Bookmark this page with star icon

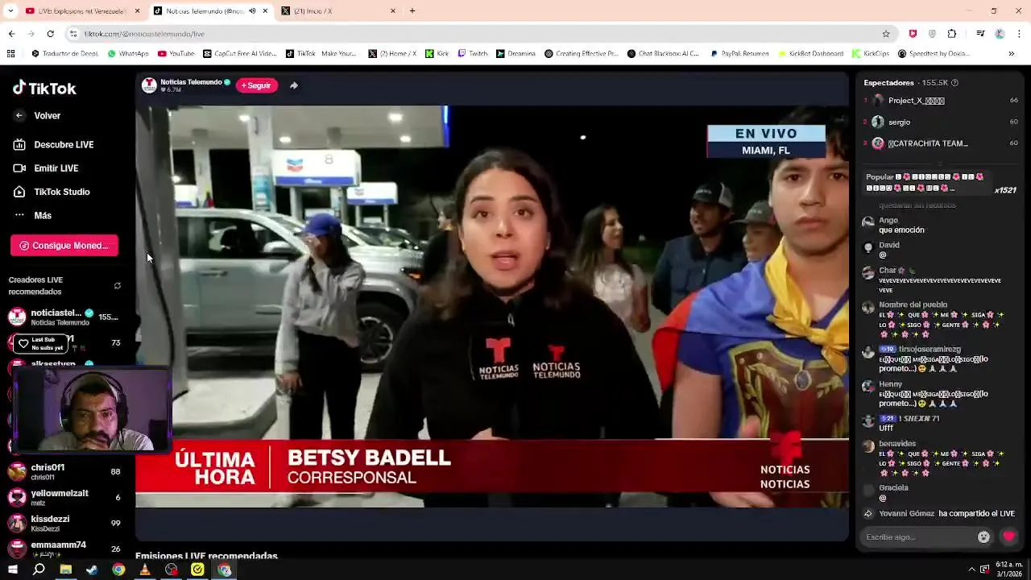pos(886,34)
